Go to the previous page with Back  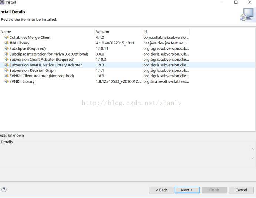tap(161, 190)
